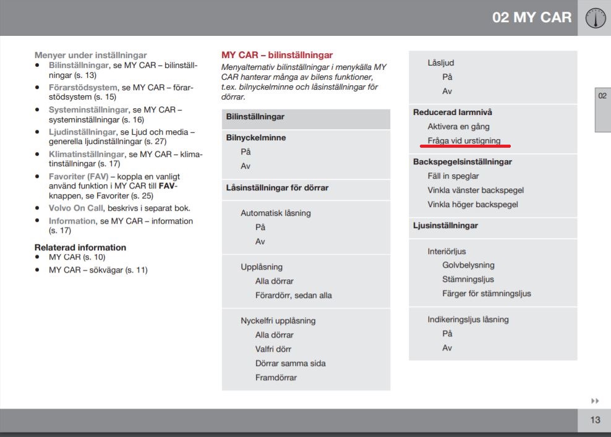611x437 pixels.
Task: Click the red heading MY CAR – bilinställningar
Action: [x=277, y=55]
